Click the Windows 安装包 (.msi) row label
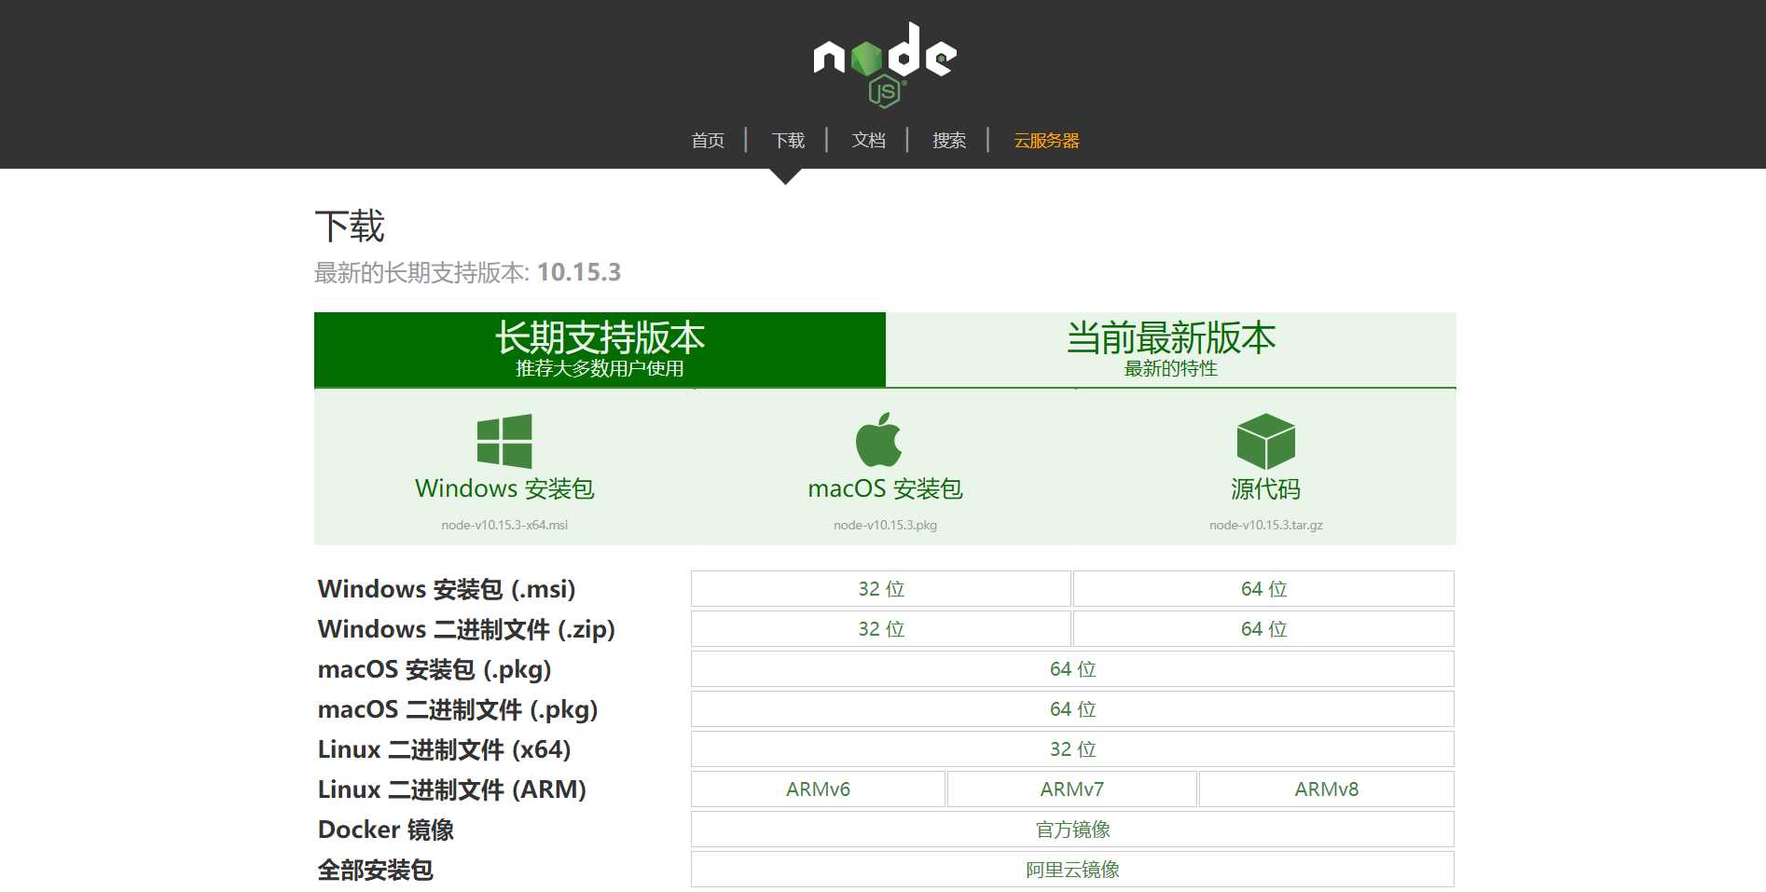The width and height of the screenshot is (1766, 892). pyautogui.click(x=447, y=589)
